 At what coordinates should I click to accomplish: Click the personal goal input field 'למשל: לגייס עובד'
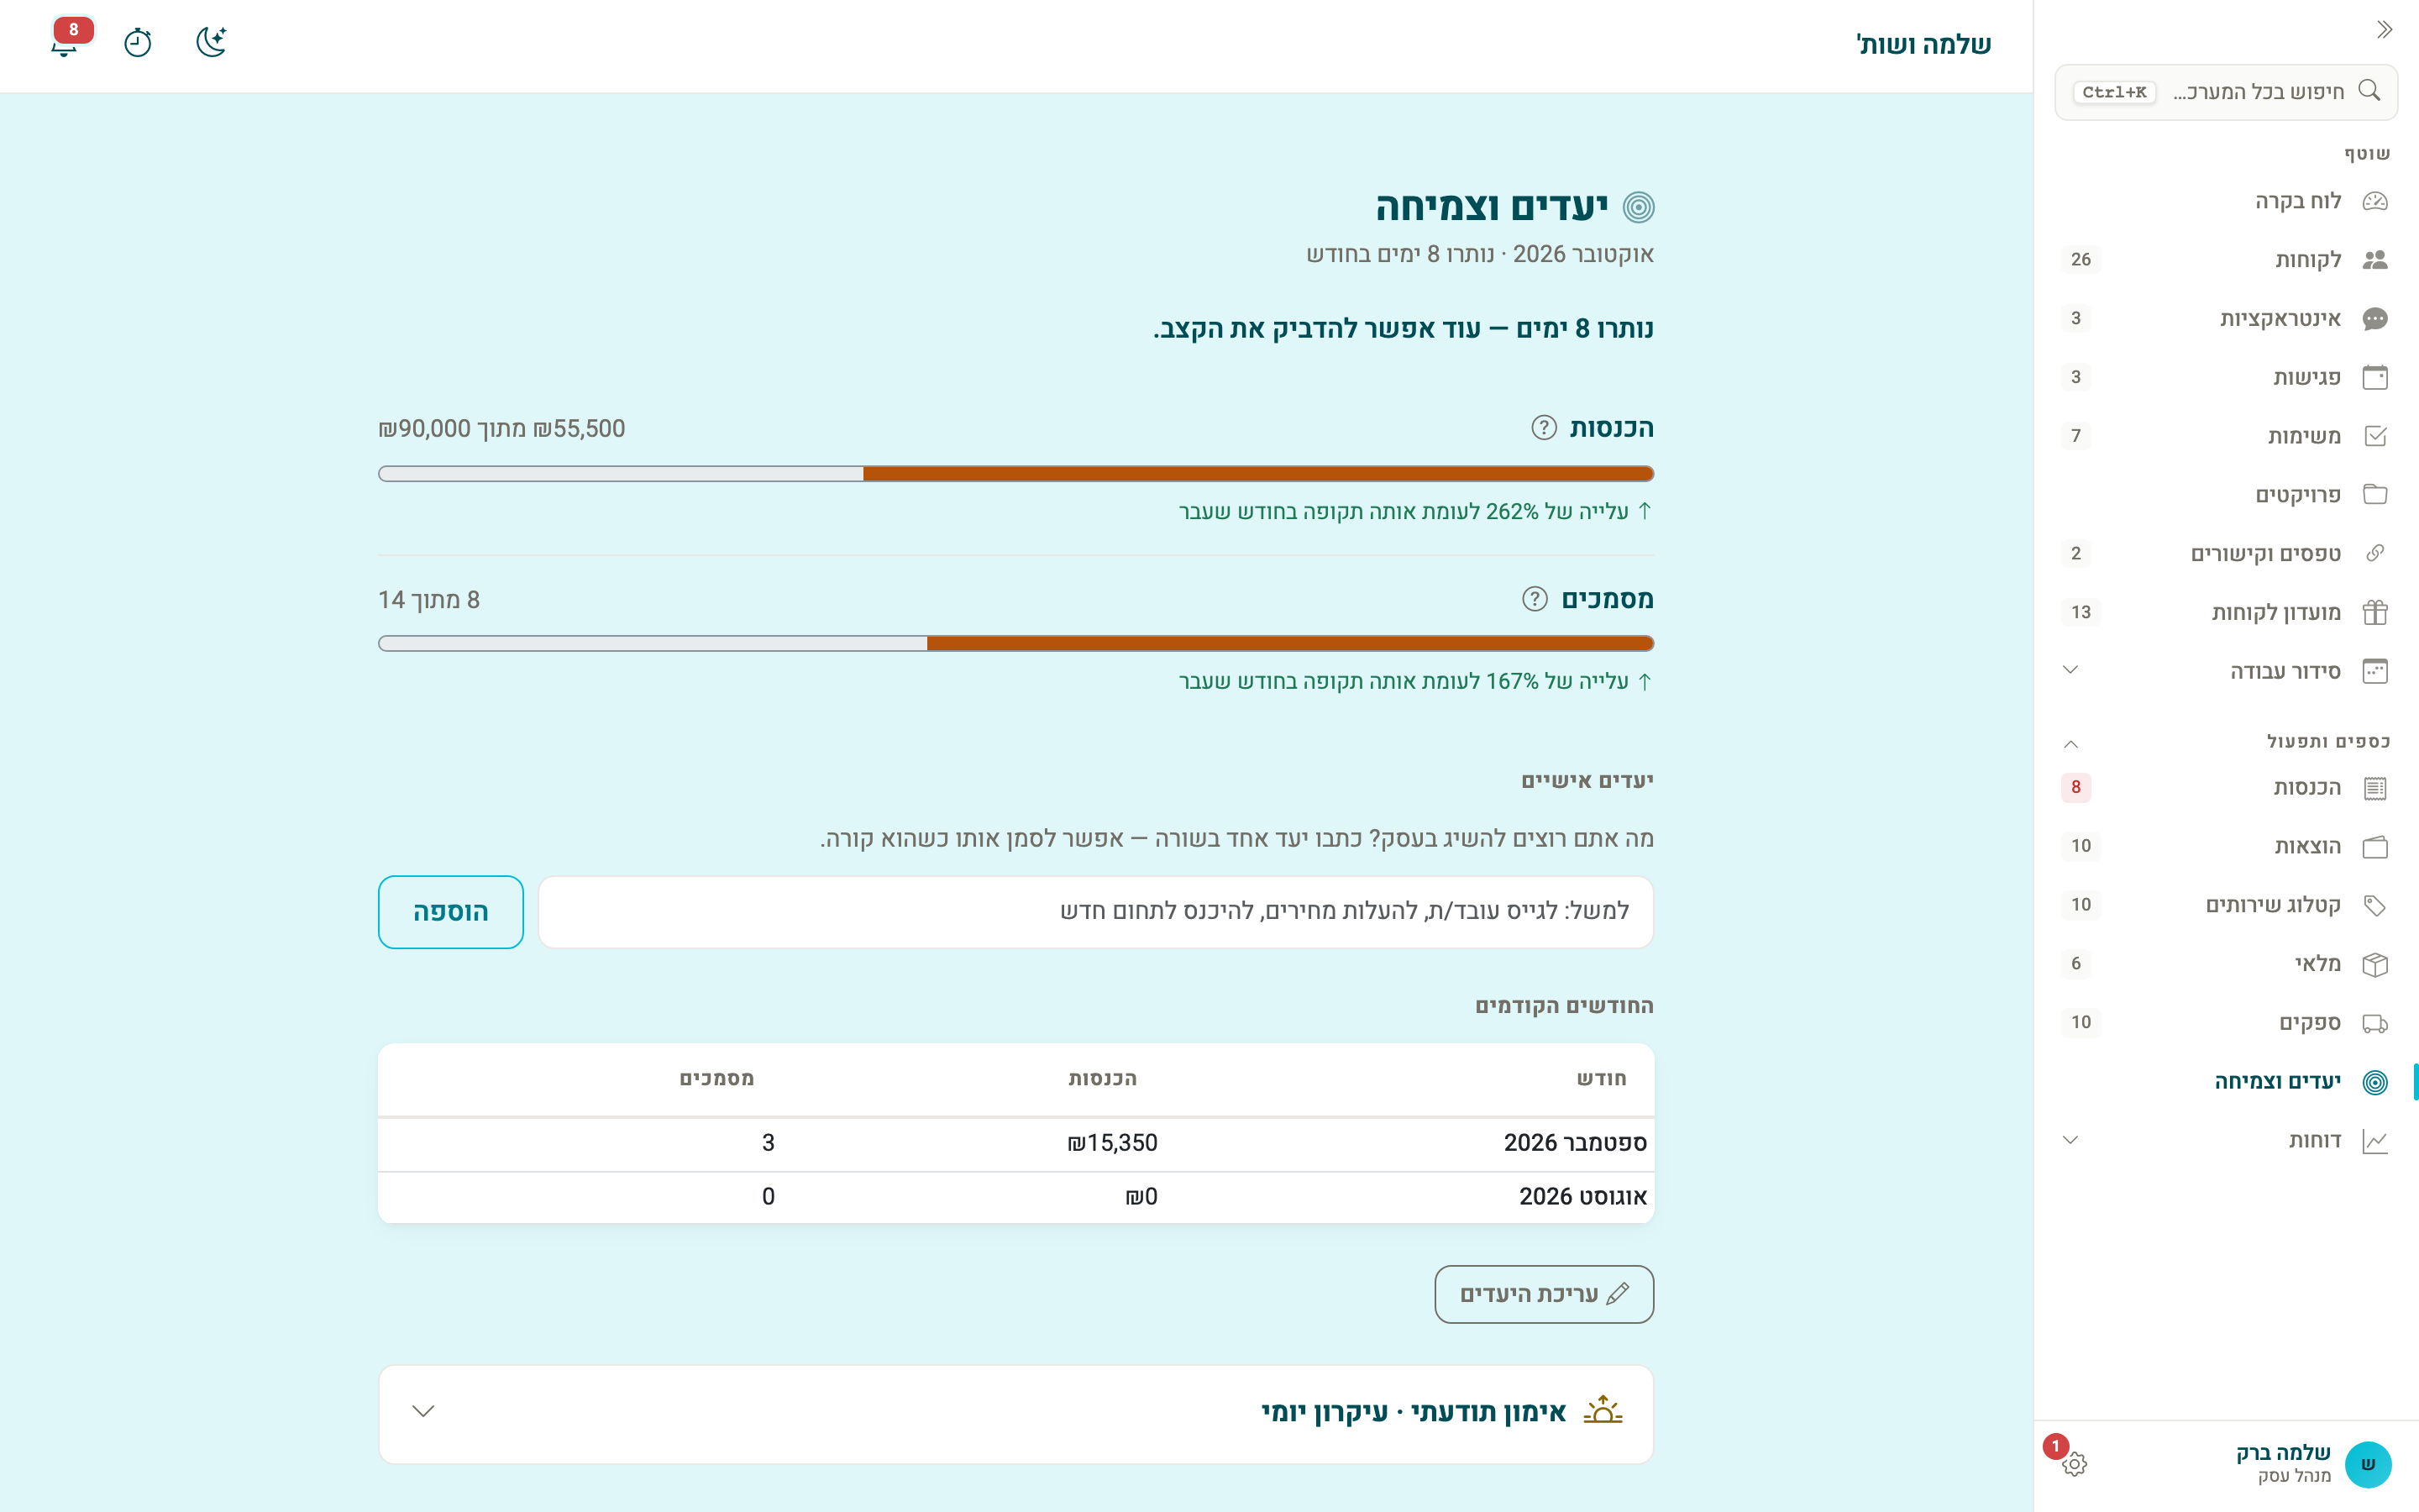pos(1095,912)
